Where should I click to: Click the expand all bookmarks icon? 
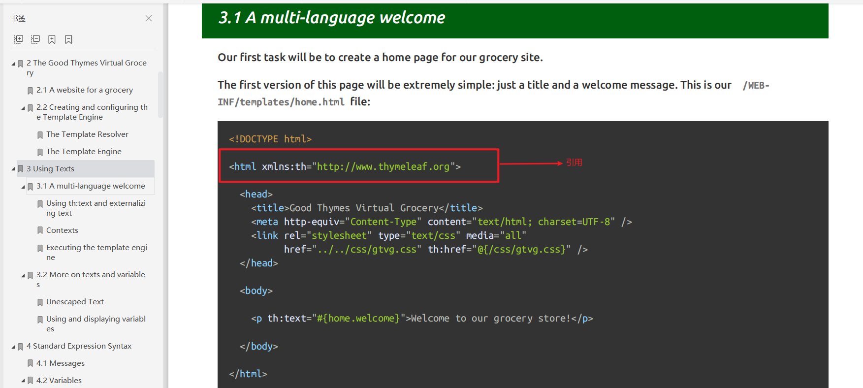point(19,39)
